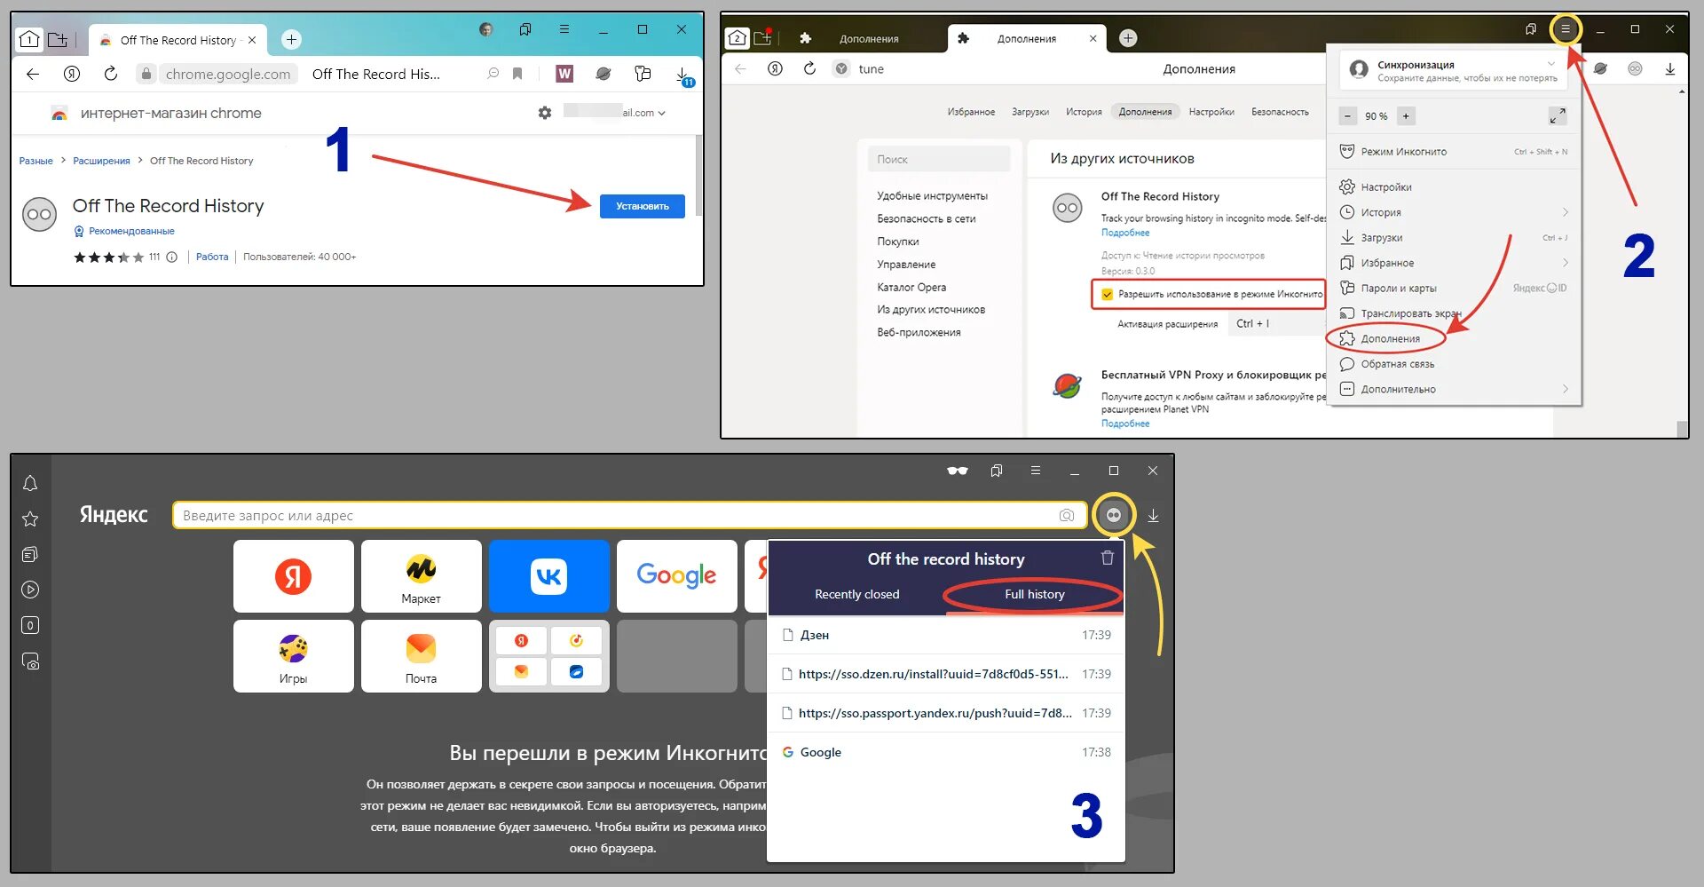Bookmark the Off The Record History page

(517, 74)
